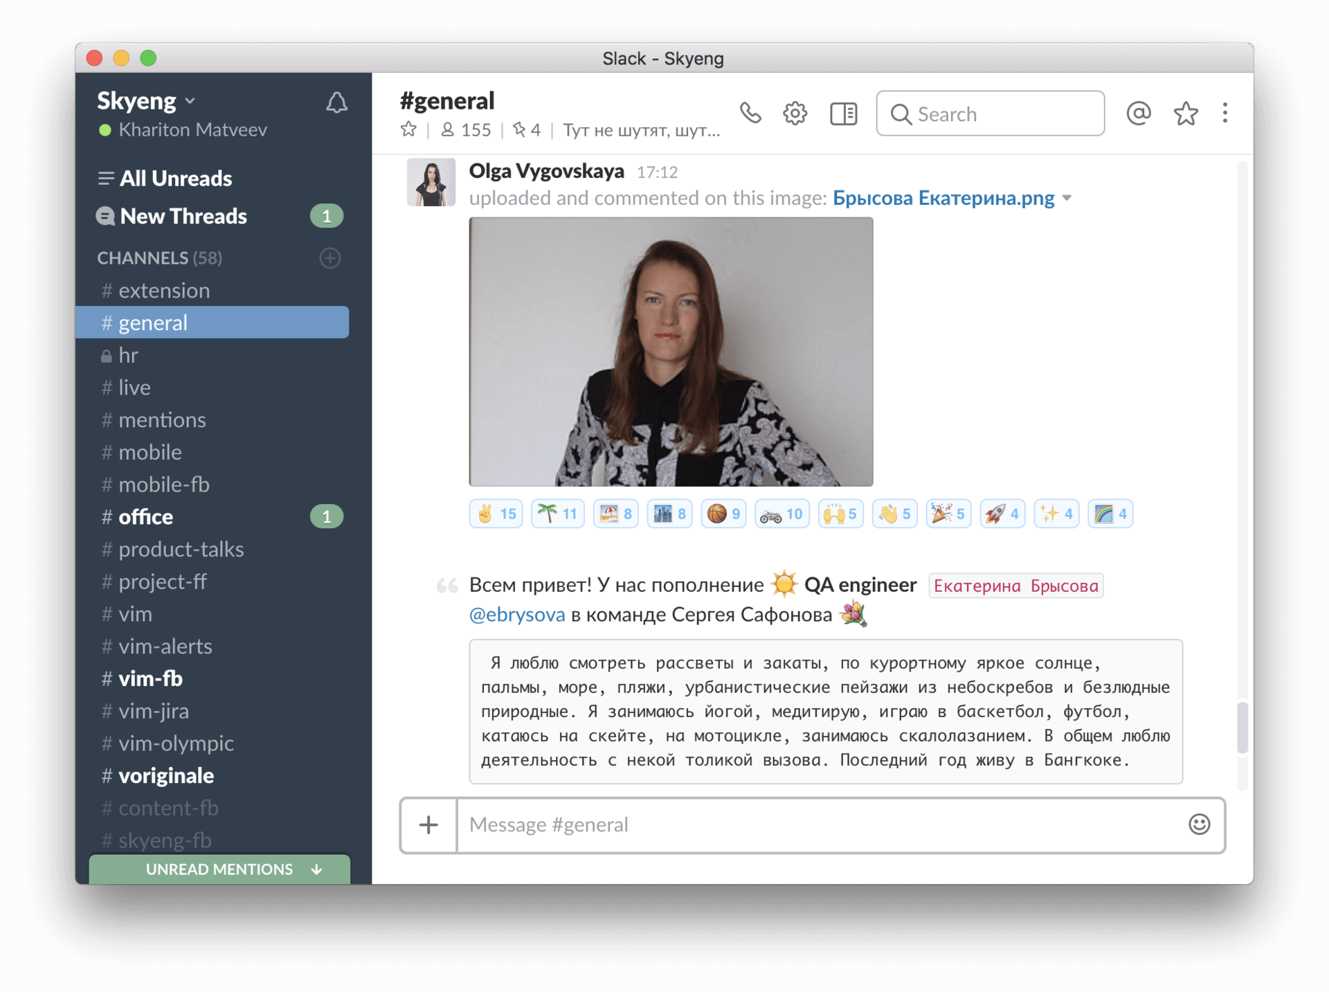This screenshot has height=992, width=1329.
Task: Open the more actions menu (three dots)
Action: [x=1226, y=113]
